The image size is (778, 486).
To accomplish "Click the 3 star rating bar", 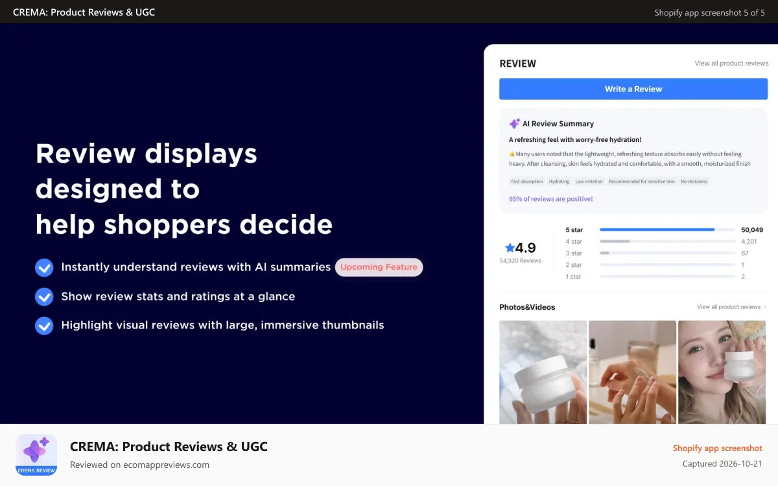I will (x=667, y=253).
